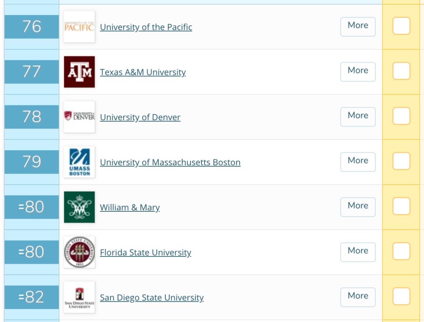424x322 pixels.
Task: Check the box for William & Mary
Action: click(401, 206)
